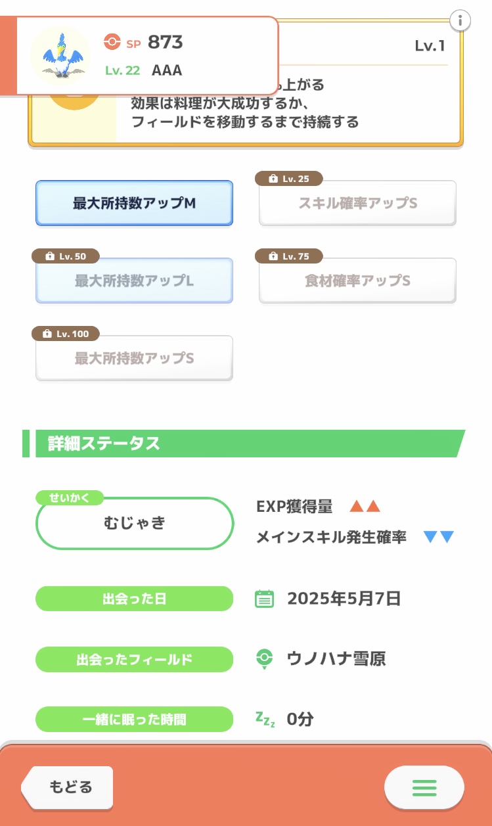Viewport: 492px width, 826px height.
Task: Tap the むじゃき nature box
Action: coord(135,524)
